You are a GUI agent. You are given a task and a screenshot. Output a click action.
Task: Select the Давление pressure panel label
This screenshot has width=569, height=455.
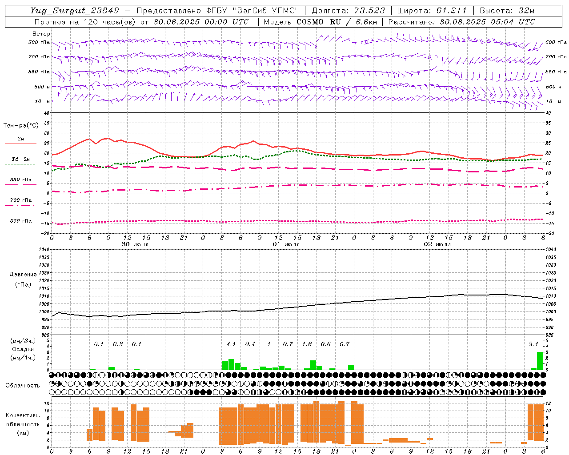[x=23, y=274]
